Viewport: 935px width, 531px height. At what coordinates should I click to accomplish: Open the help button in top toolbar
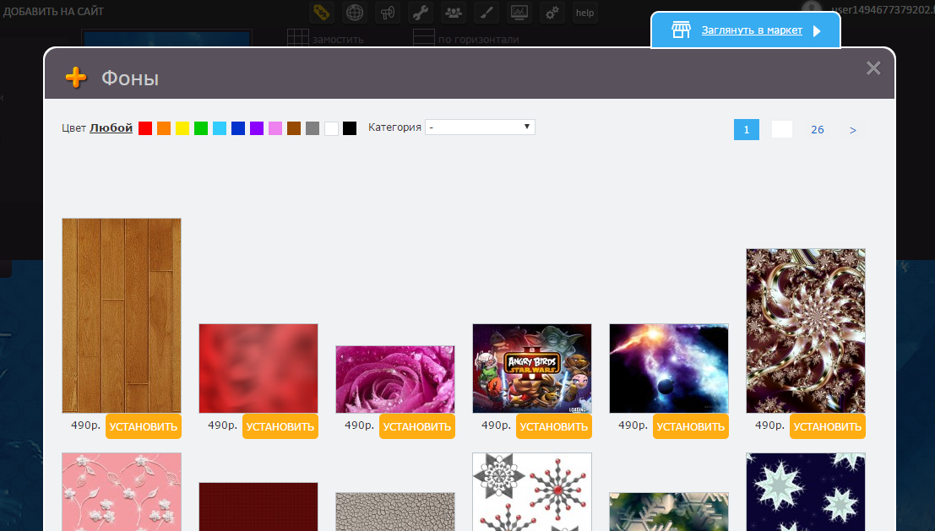(585, 13)
